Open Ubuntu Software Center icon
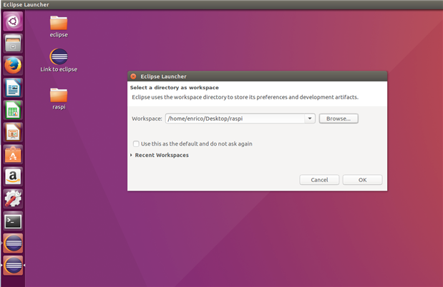This screenshot has height=287, width=443. [x=13, y=154]
